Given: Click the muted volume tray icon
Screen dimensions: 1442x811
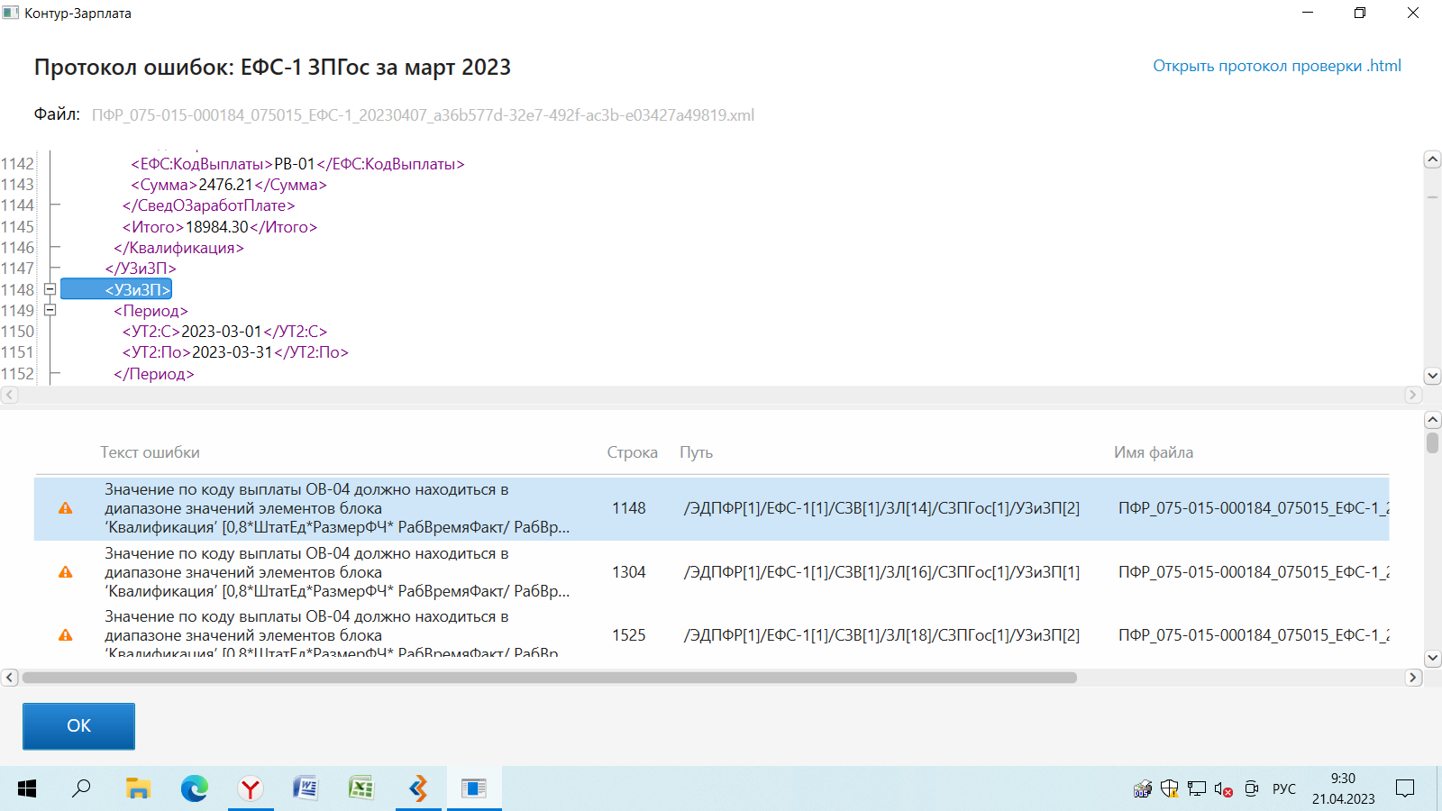Looking at the screenshot, I should click(x=1223, y=789).
